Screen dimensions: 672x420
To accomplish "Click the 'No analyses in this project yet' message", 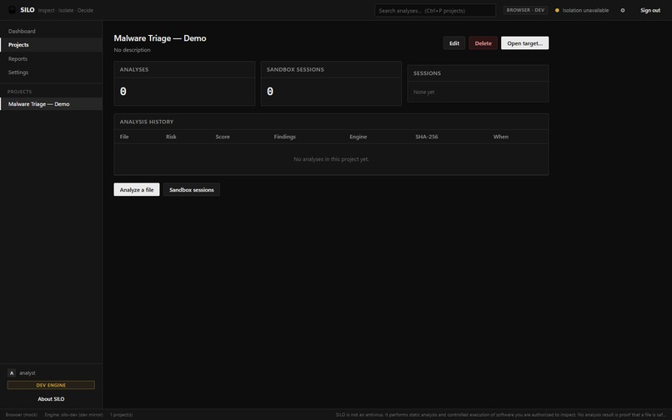I will point(331,159).
